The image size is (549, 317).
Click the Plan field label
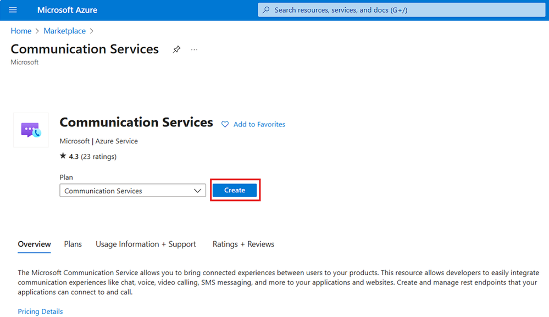tap(66, 177)
